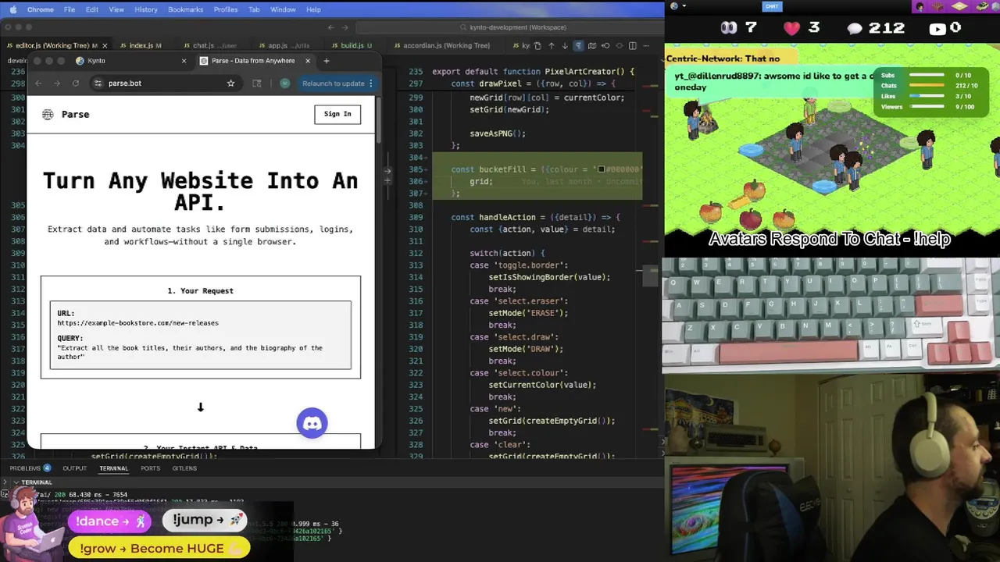Click VS Code navigate back arrow
Screen dimensions: 1000x562
pos(330,27)
